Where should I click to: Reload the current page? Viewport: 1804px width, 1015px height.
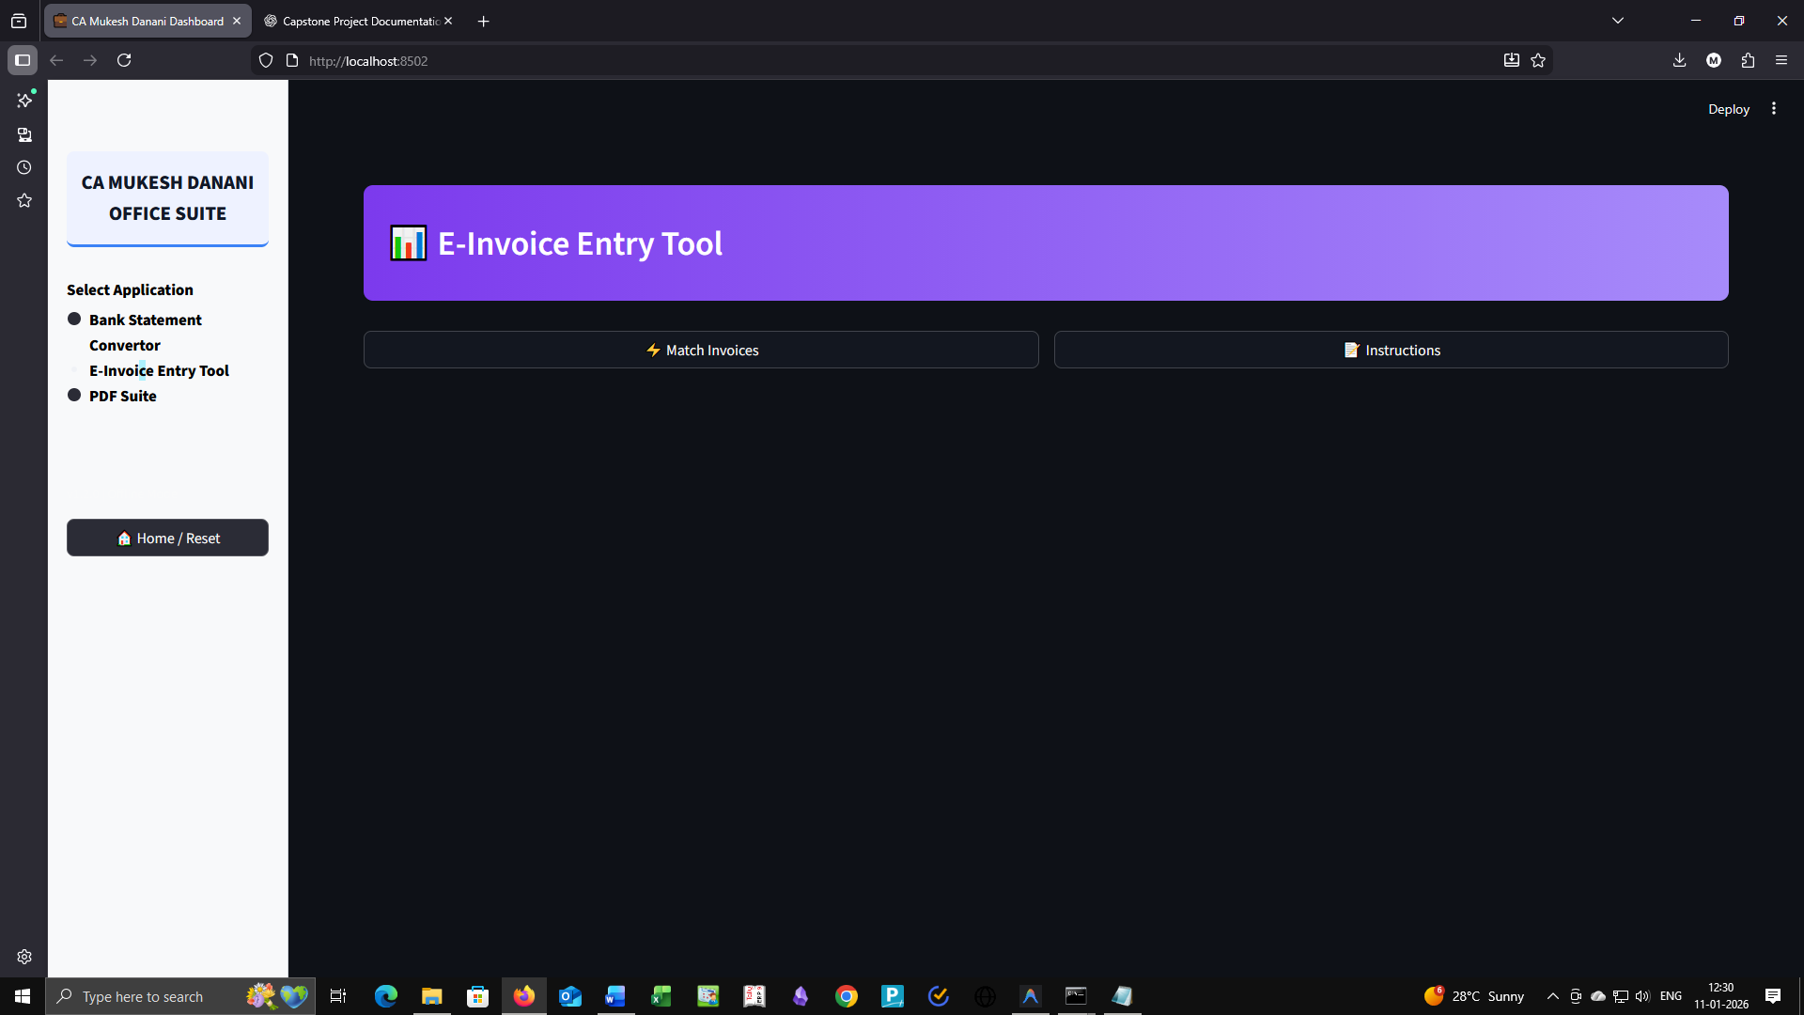click(124, 60)
